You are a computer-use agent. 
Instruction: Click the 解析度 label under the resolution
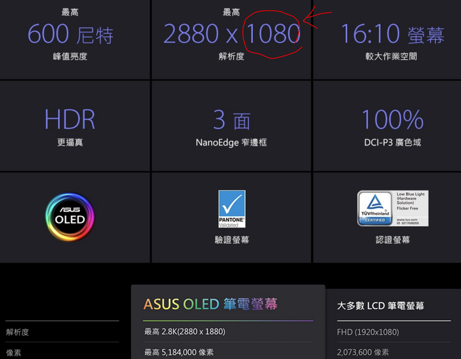(231, 56)
